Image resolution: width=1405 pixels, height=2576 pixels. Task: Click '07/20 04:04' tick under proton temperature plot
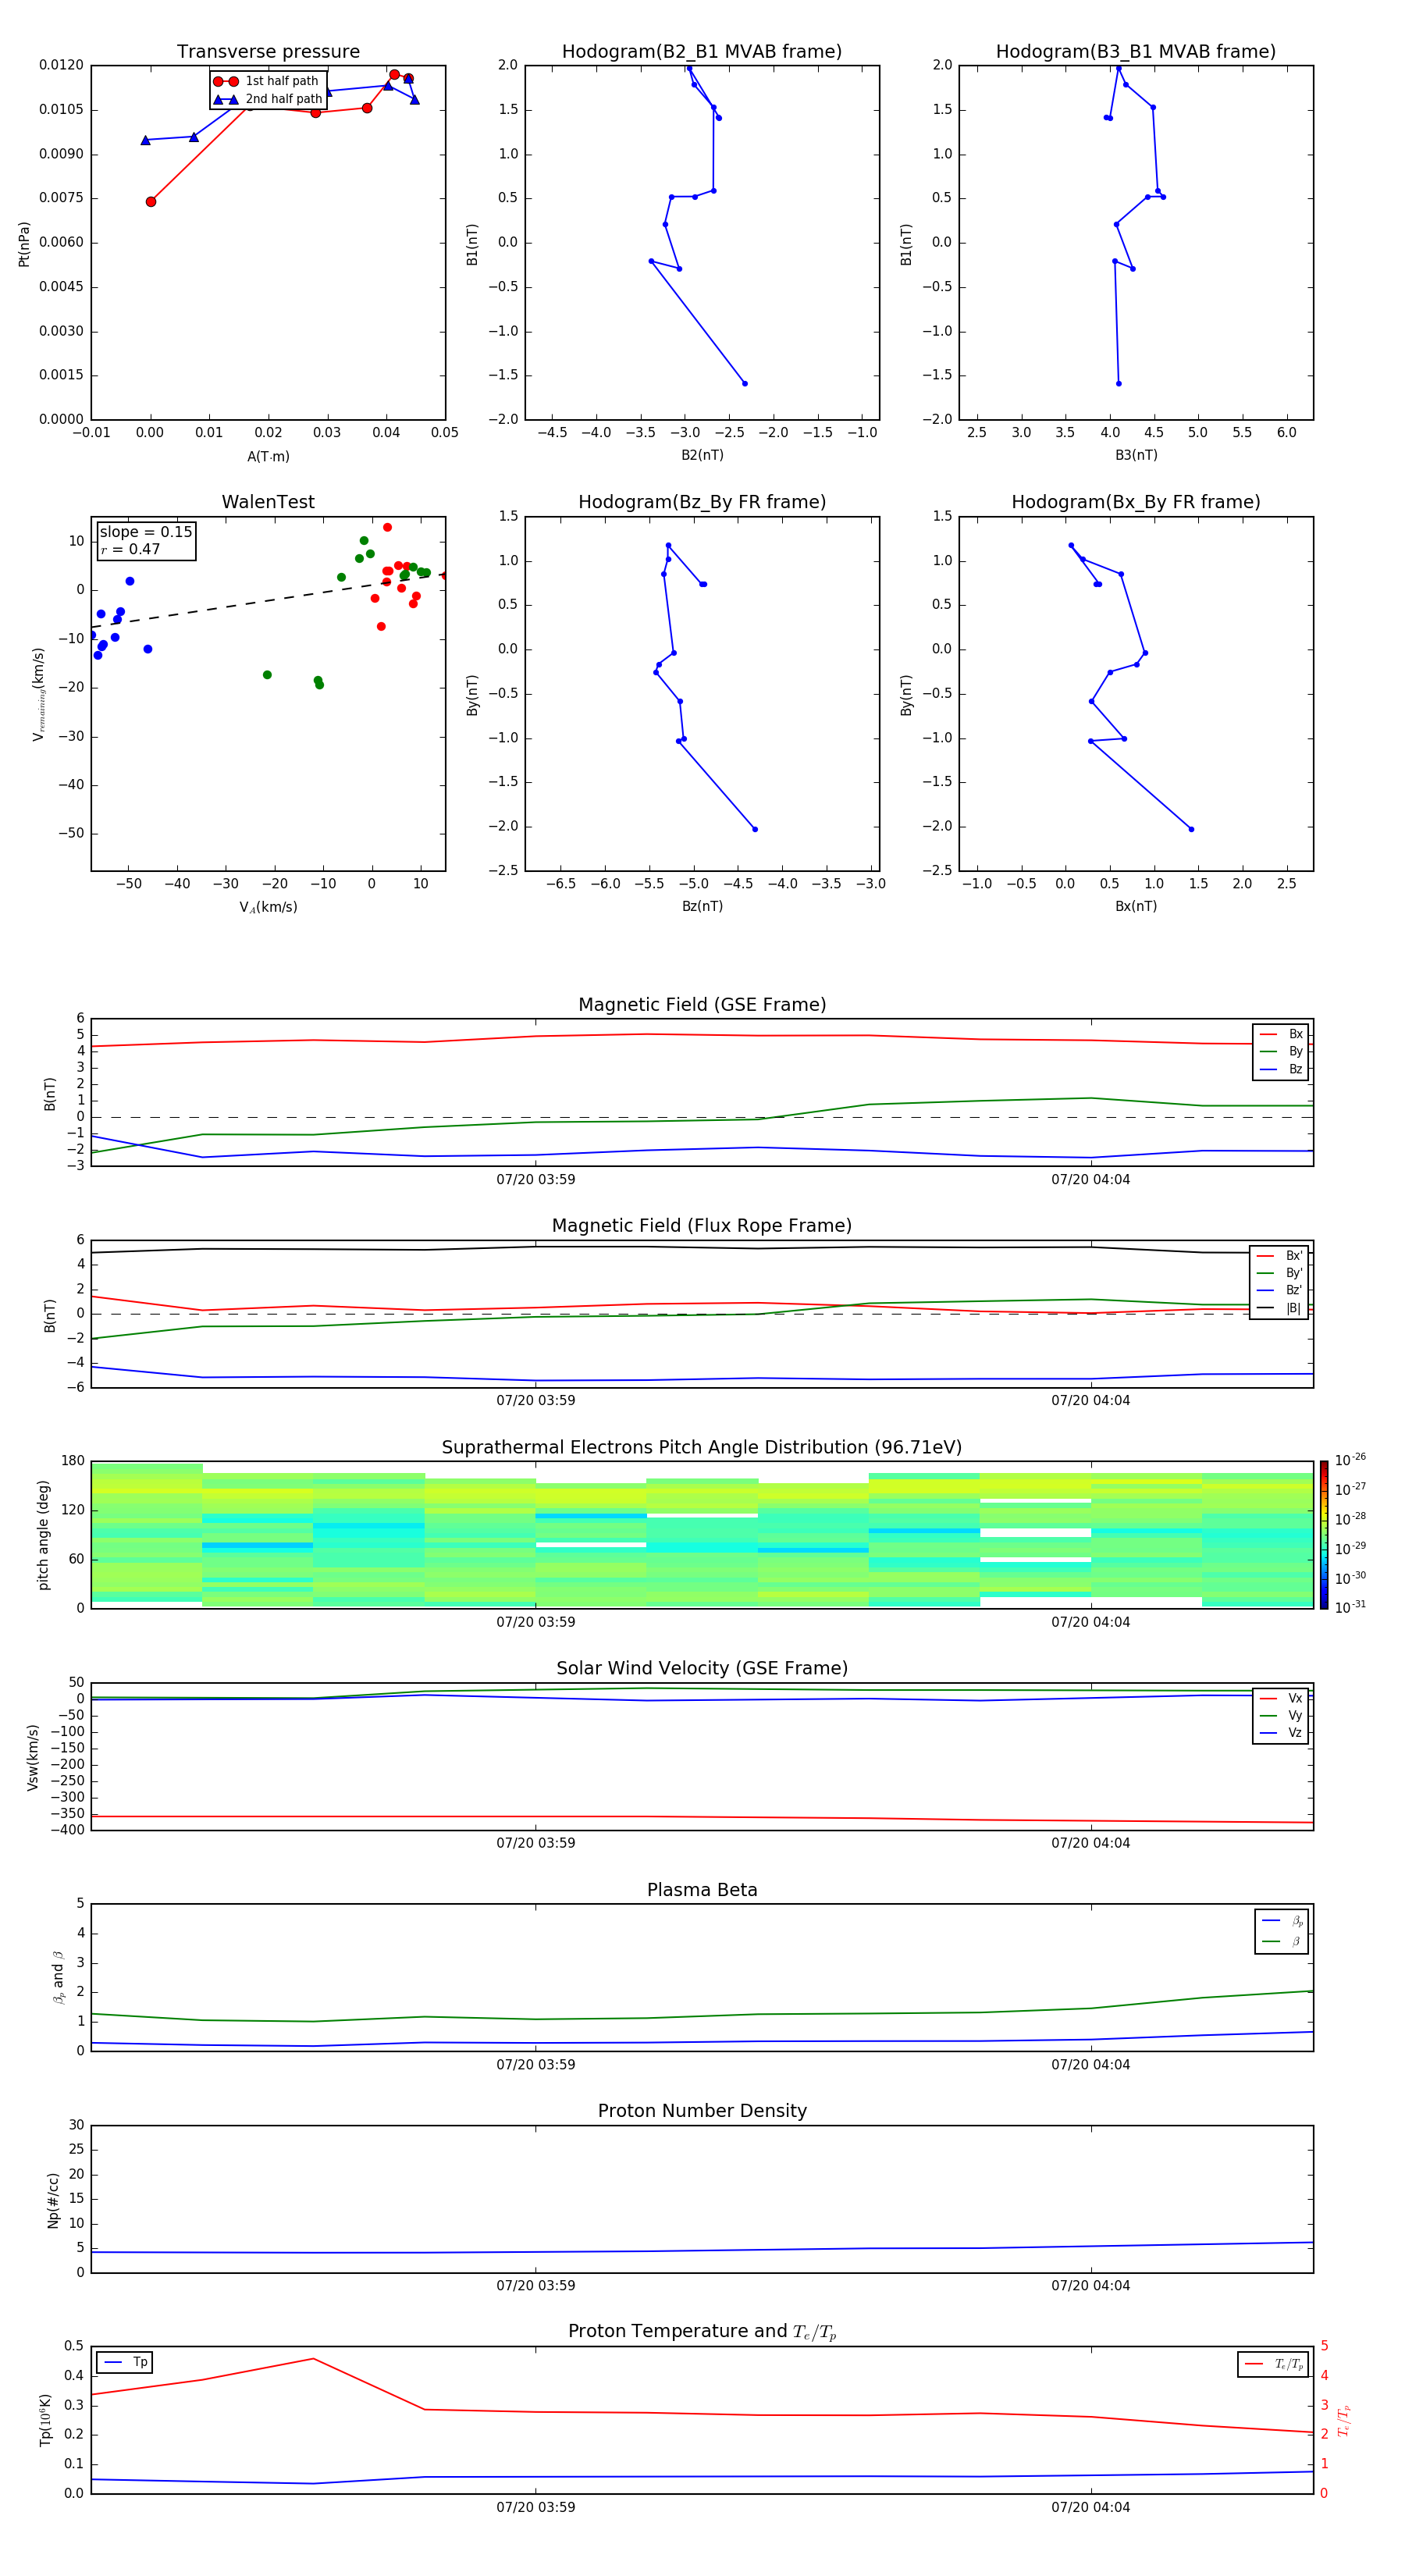click(1091, 2507)
